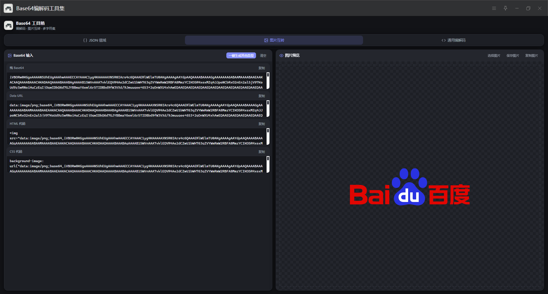The width and height of the screenshot is (548, 294).
Task: Copy the HTML 代码 output
Action: [262, 124]
